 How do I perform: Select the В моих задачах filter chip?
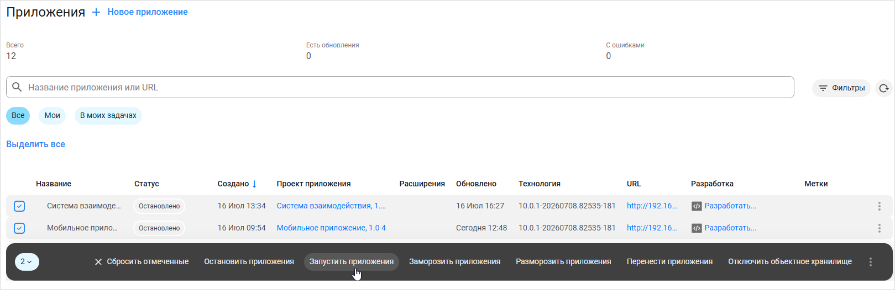(x=108, y=115)
